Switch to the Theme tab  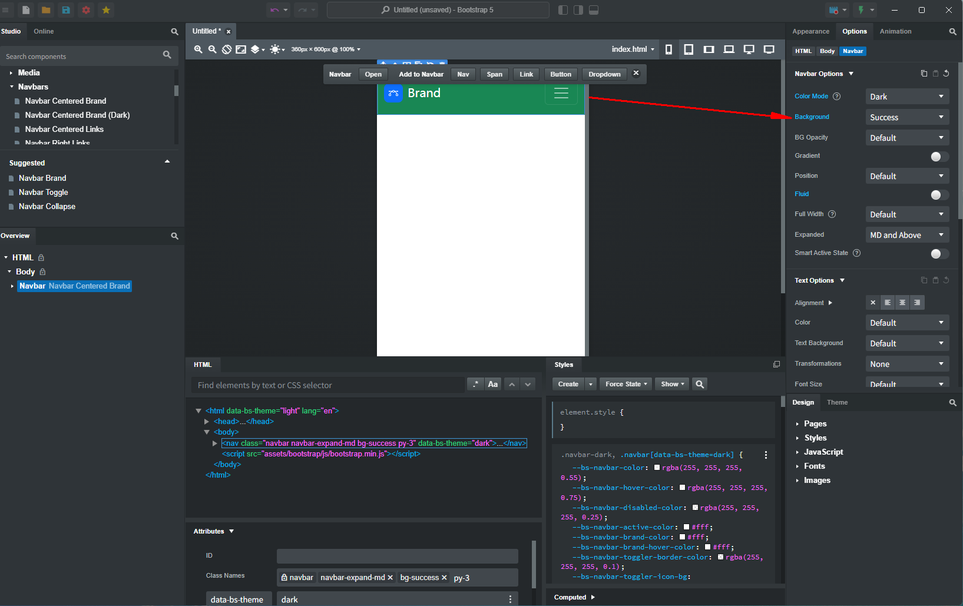(837, 402)
